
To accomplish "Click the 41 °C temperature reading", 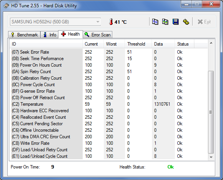I will pyautogui.click(x=121, y=22).
